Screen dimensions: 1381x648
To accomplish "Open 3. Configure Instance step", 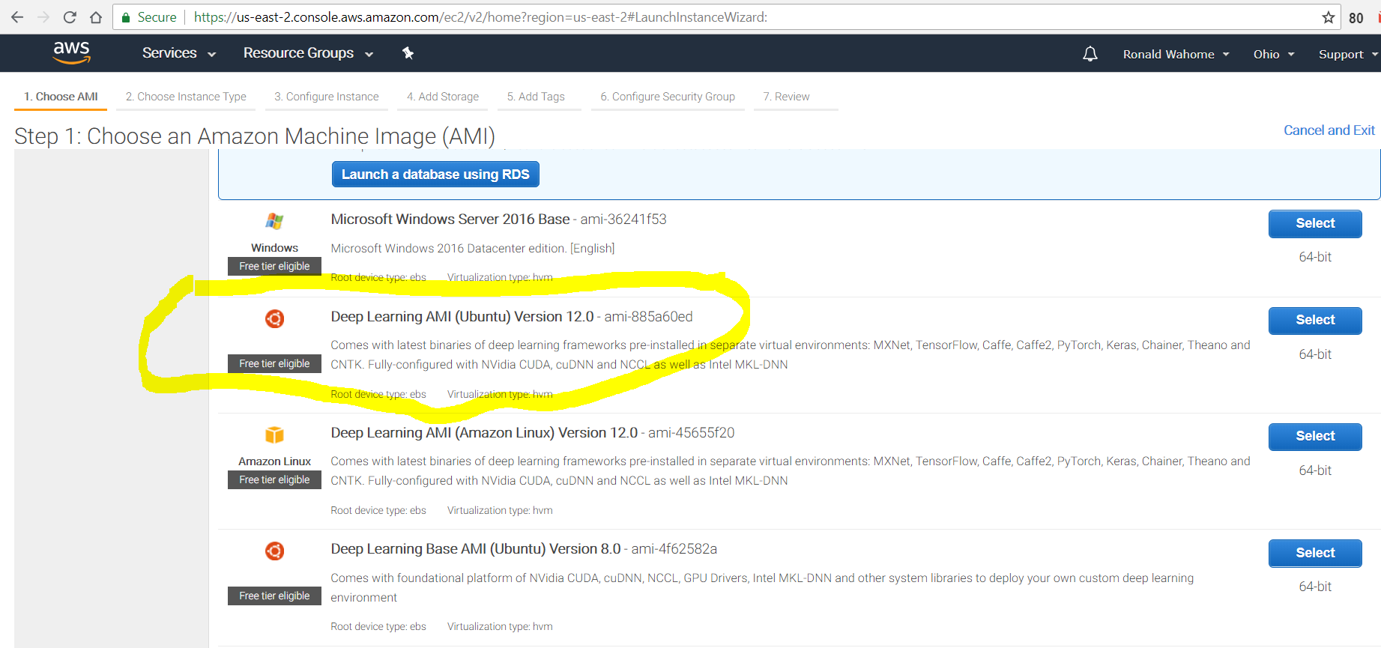I will [x=327, y=97].
